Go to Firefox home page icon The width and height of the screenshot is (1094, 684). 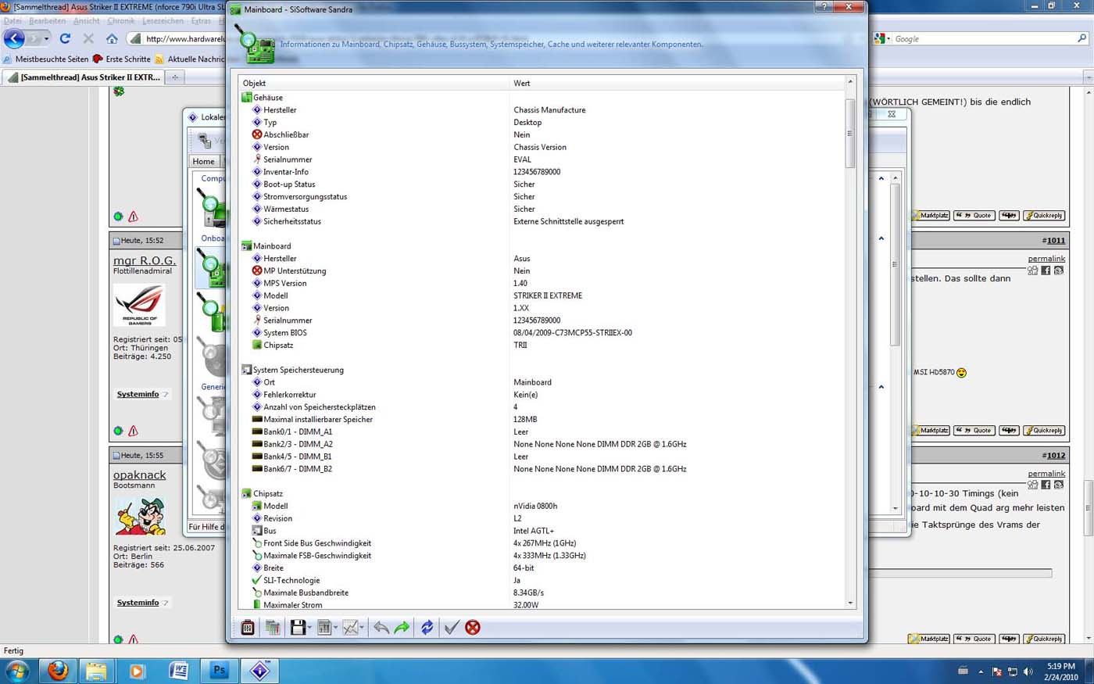click(x=112, y=38)
